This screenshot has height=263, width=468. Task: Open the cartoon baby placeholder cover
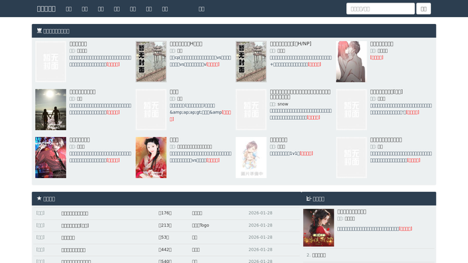click(x=251, y=158)
